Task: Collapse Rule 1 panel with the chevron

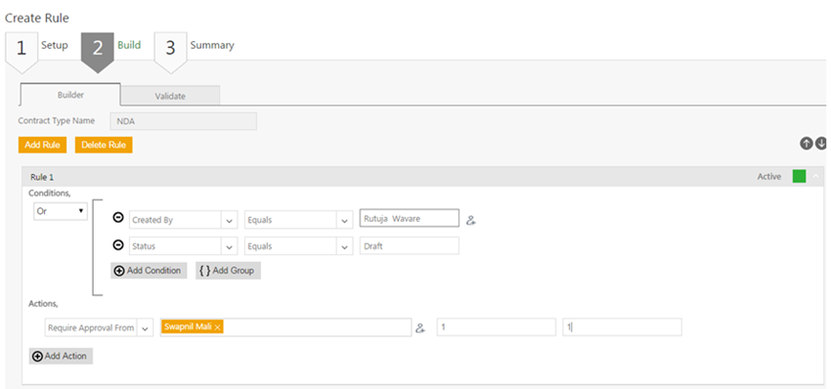Action: tap(816, 177)
